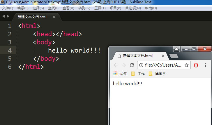This screenshot has height=125, width=212.
Task: Open the 工作 bookmarks folder
Action: pos(138,74)
